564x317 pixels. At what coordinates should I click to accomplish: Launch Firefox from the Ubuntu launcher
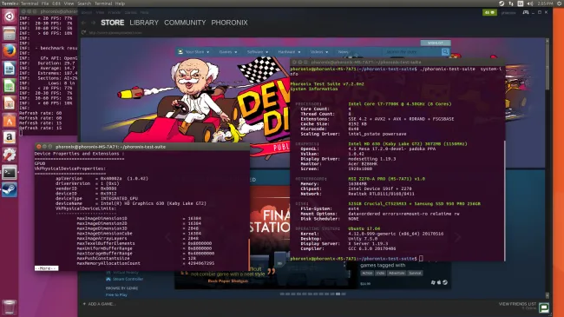coord(10,50)
